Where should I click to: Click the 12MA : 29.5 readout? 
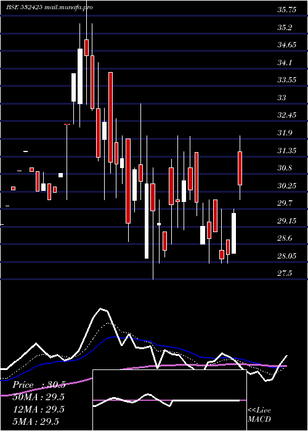38,409
